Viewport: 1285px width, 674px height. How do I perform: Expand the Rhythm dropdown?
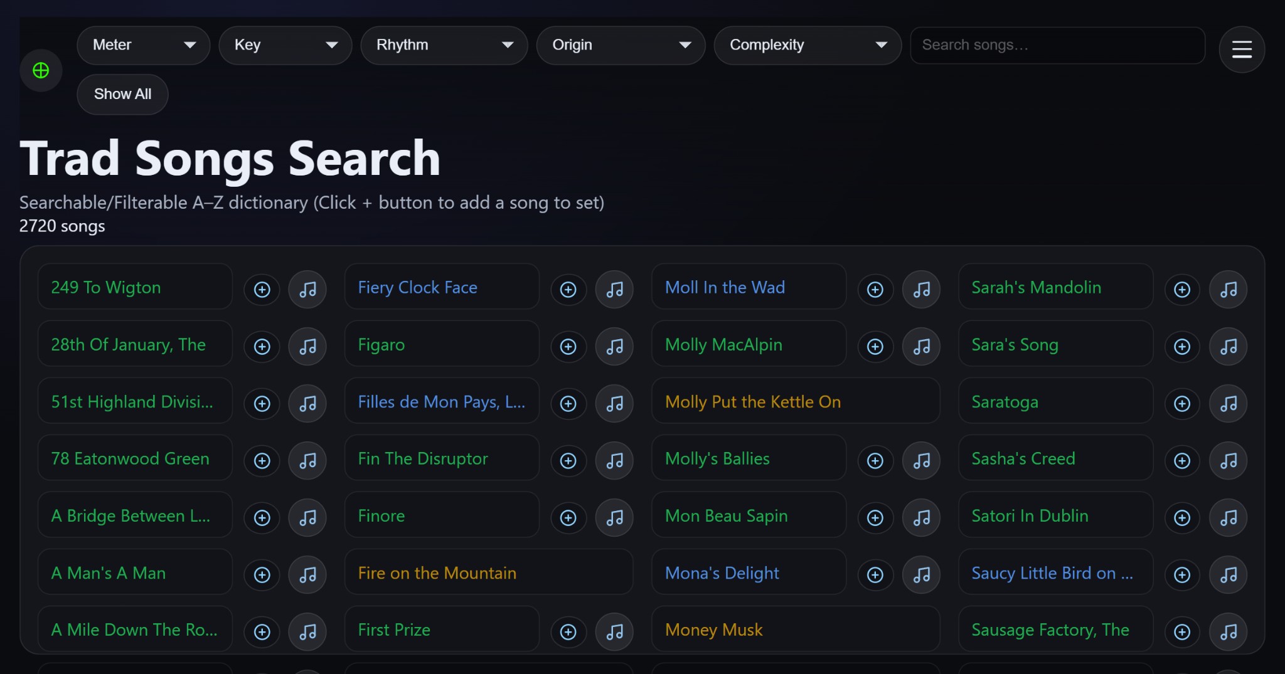click(x=444, y=45)
